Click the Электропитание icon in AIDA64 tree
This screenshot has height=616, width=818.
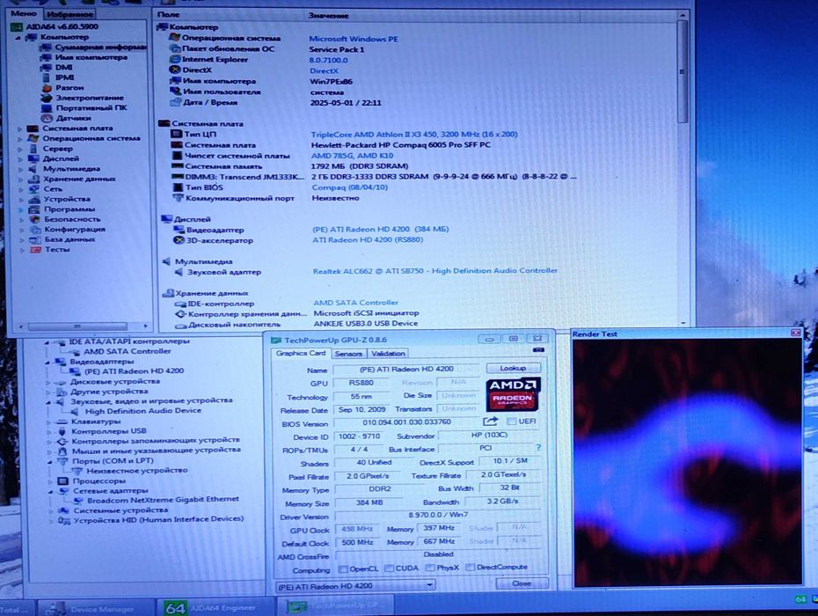point(47,98)
